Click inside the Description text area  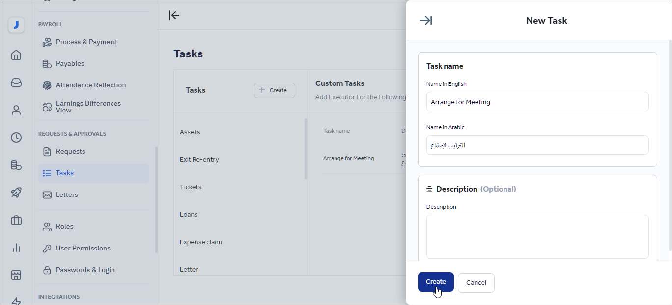point(537,236)
